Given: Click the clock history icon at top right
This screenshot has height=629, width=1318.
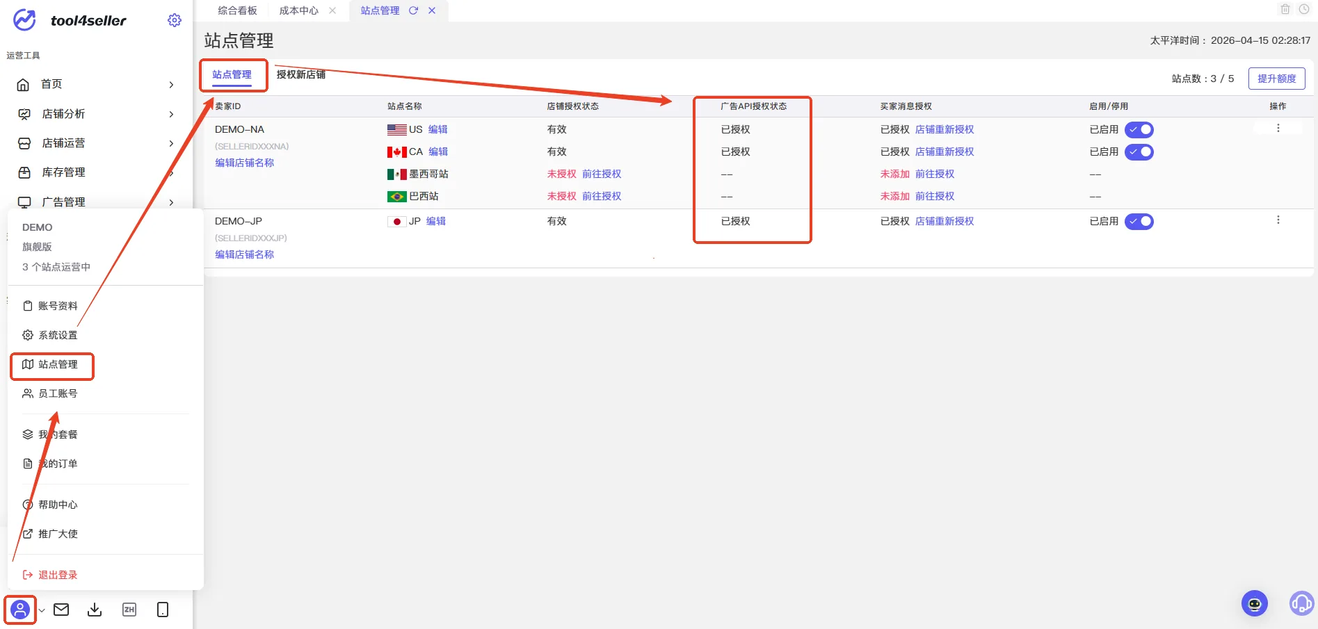Looking at the screenshot, I should (1304, 9).
